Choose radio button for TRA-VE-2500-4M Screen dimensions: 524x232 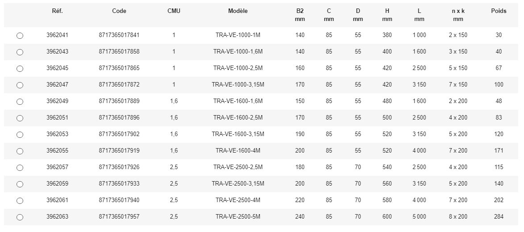20,201
